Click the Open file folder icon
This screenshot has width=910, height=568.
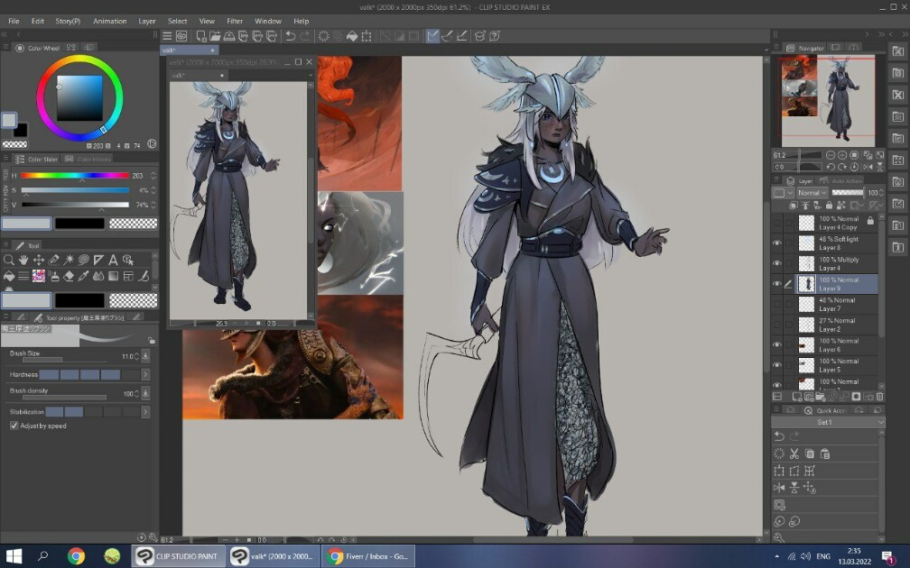point(215,36)
